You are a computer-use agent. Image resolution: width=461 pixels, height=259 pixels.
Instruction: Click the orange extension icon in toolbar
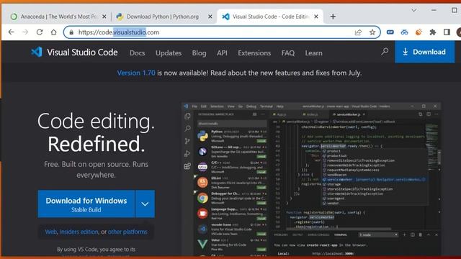[x=419, y=32]
